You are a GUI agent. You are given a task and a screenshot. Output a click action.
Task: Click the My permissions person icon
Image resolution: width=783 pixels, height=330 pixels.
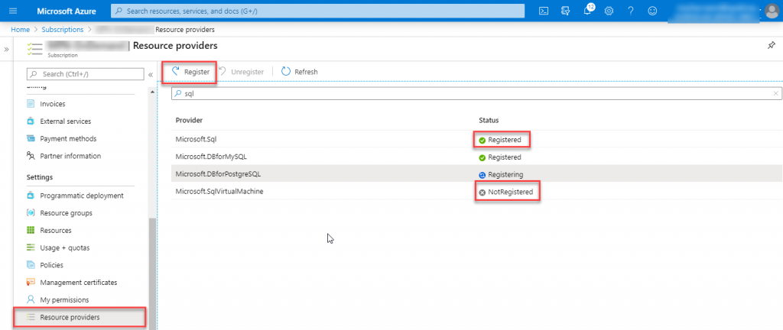[x=31, y=300]
